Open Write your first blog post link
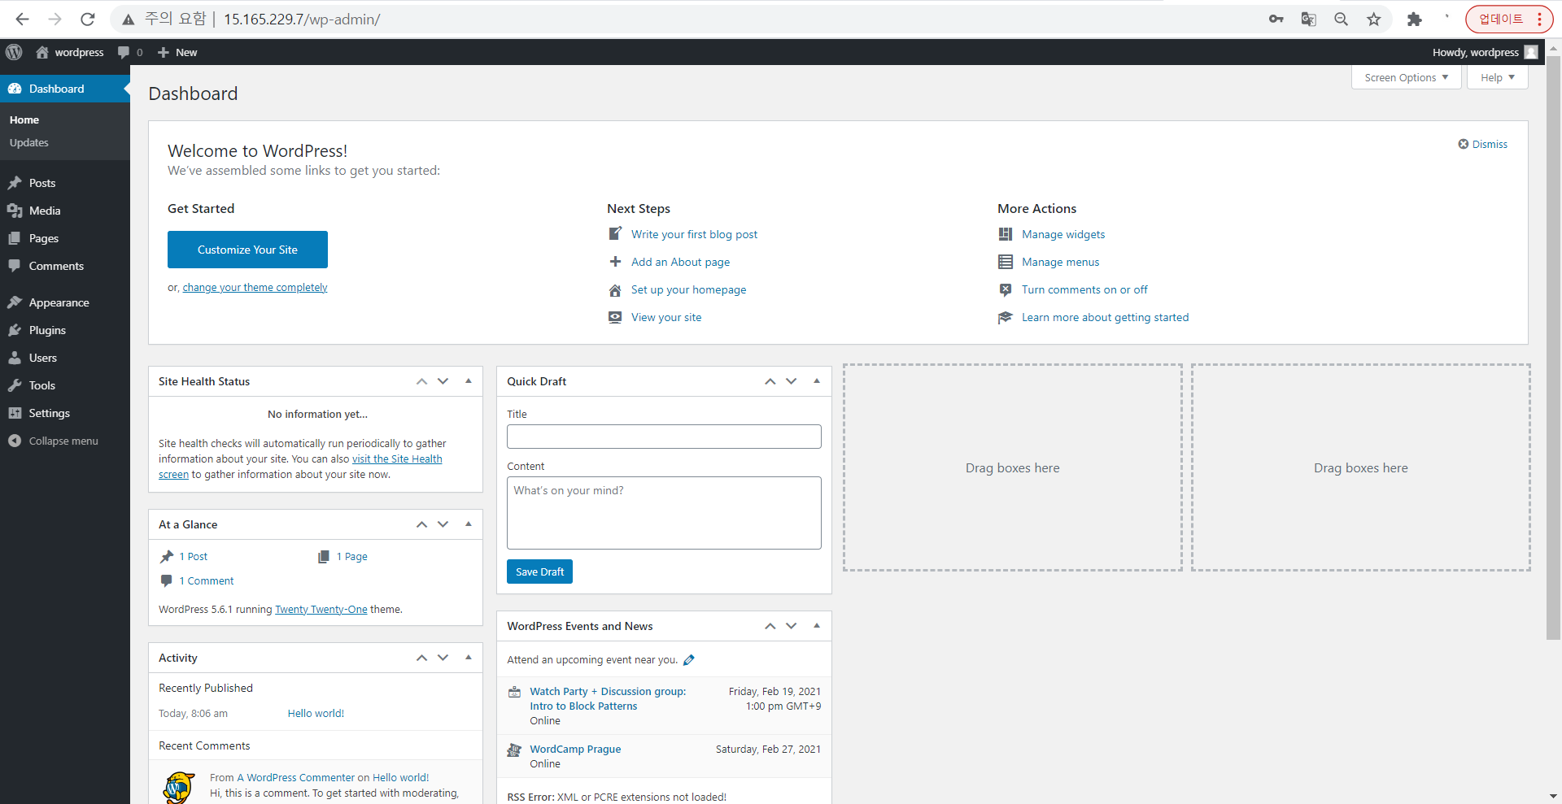Image resolution: width=1562 pixels, height=804 pixels. click(x=694, y=234)
